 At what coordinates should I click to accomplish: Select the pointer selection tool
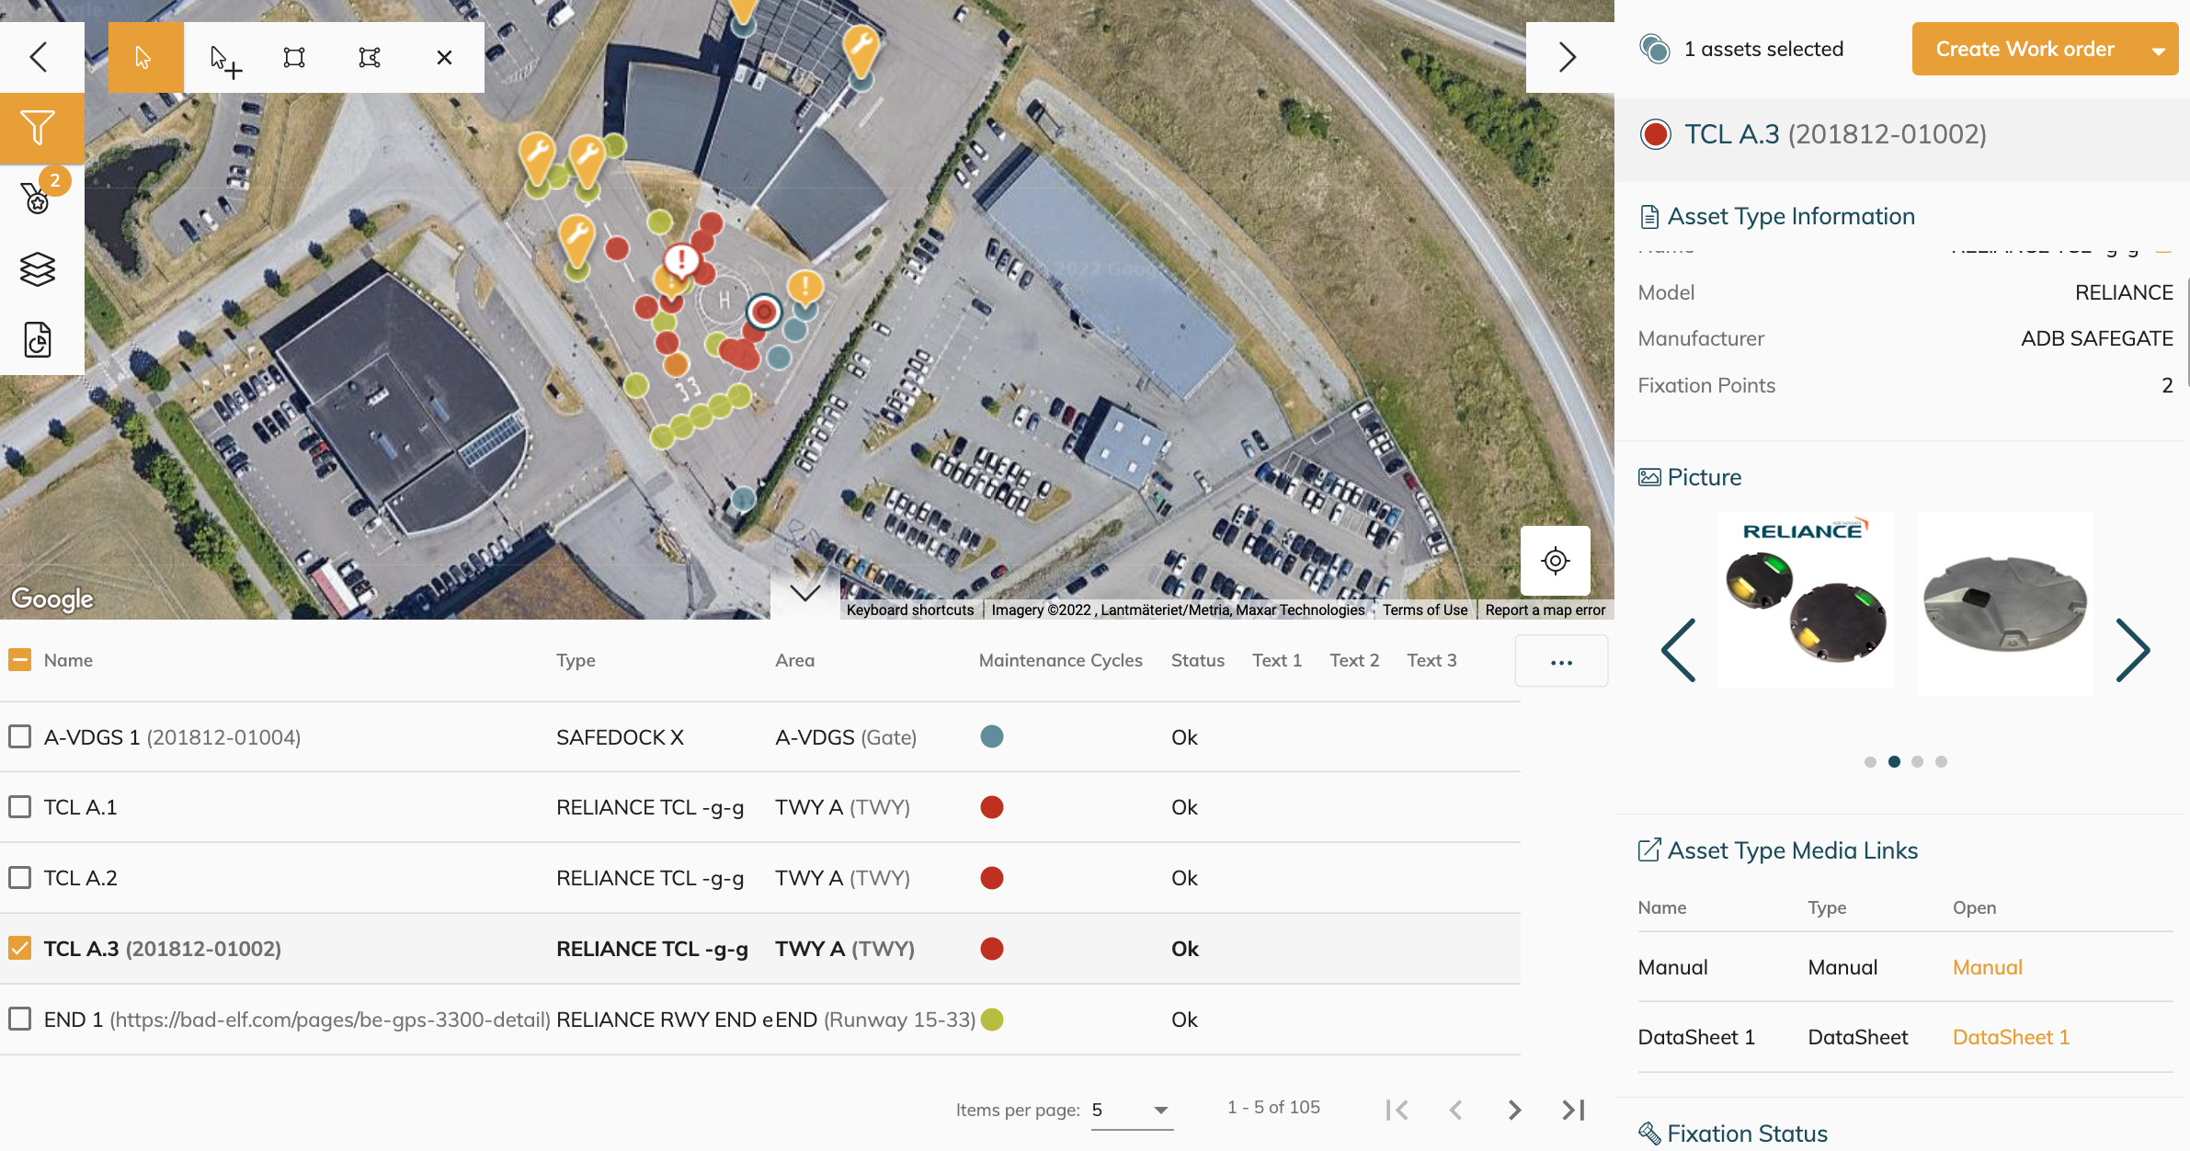(x=144, y=58)
